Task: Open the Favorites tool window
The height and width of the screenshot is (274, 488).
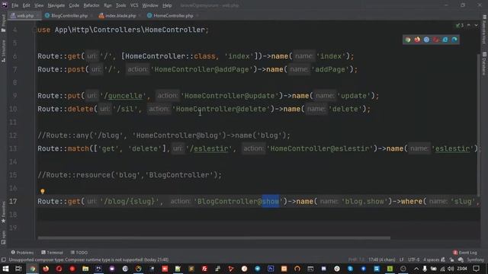Action: [x=3, y=212]
